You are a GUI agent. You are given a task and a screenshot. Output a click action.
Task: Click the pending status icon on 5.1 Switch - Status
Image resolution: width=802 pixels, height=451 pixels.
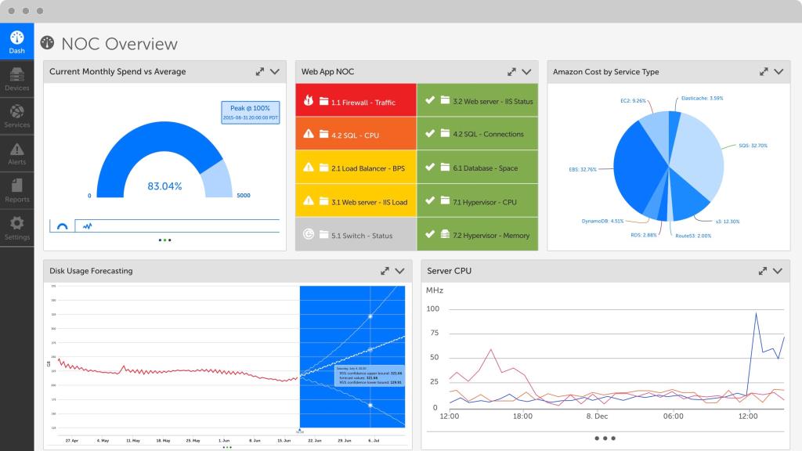(x=309, y=234)
